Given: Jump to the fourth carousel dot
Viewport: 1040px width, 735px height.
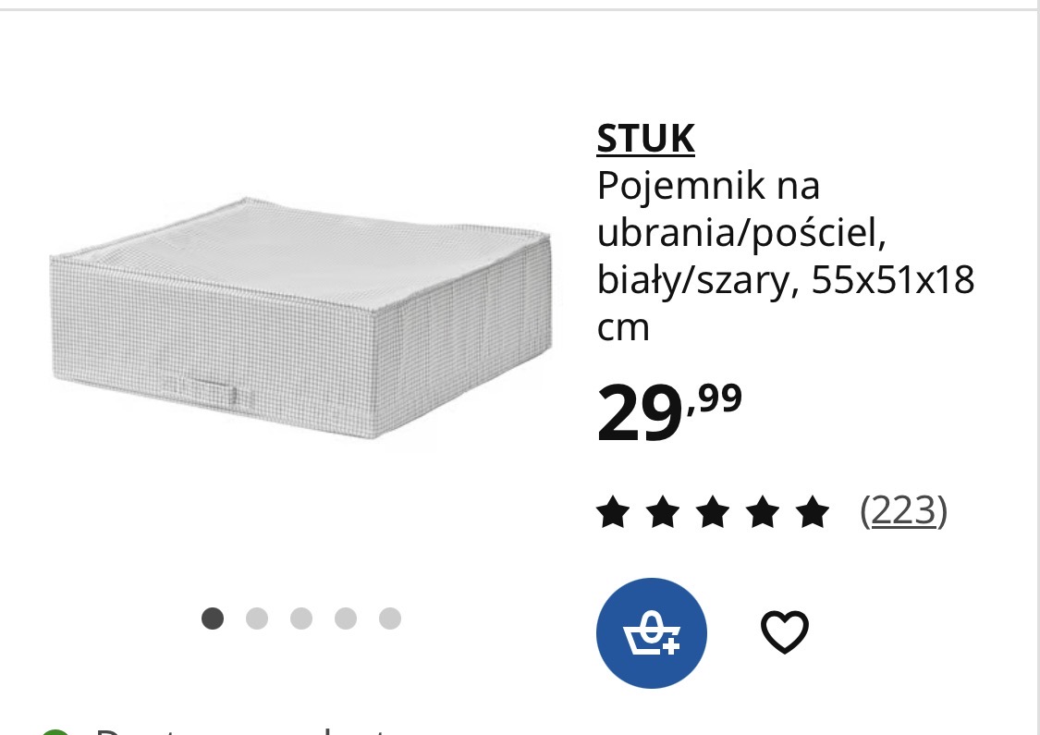Looking at the screenshot, I should click(x=346, y=619).
